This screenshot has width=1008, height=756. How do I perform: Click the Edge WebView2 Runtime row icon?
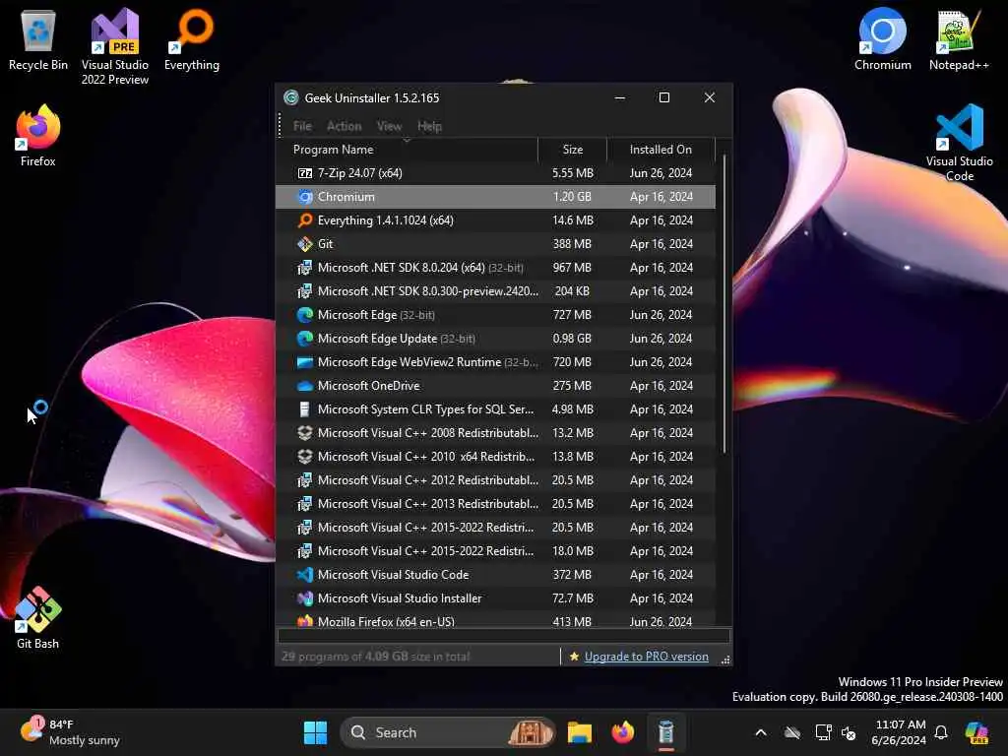pyautogui.click(x=305, y=362)
